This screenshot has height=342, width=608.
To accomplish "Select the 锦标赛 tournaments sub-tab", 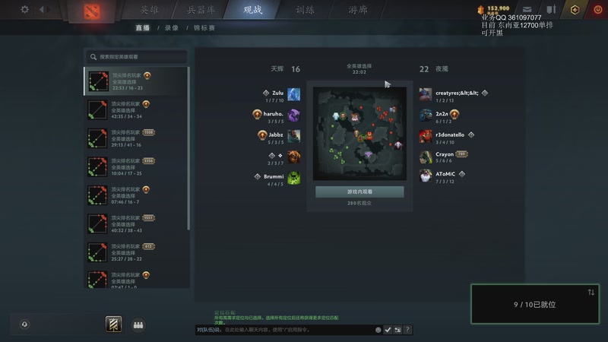I will point(204,28).
